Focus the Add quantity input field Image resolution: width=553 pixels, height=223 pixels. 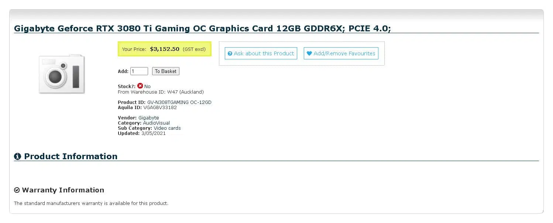coord(139,71)
